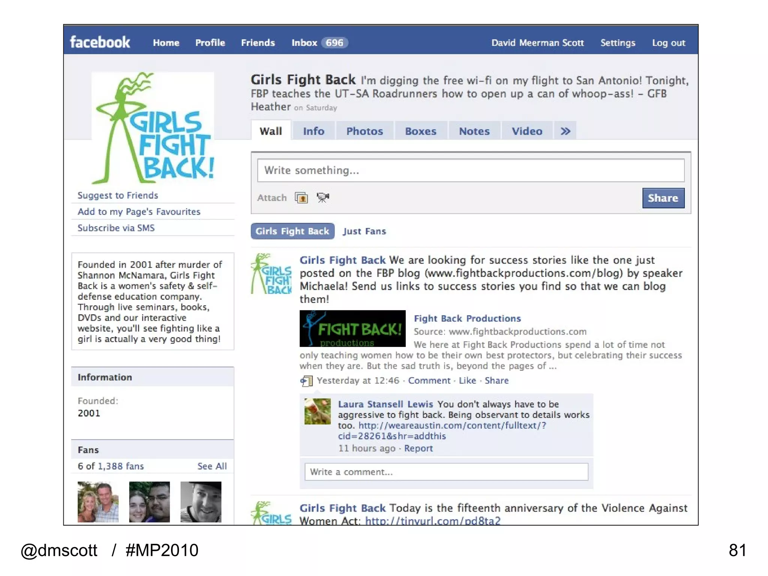Attach a photo using the photo icon
Screen dimensions: 768x576
pyautogui.click(x=301, y=197)
